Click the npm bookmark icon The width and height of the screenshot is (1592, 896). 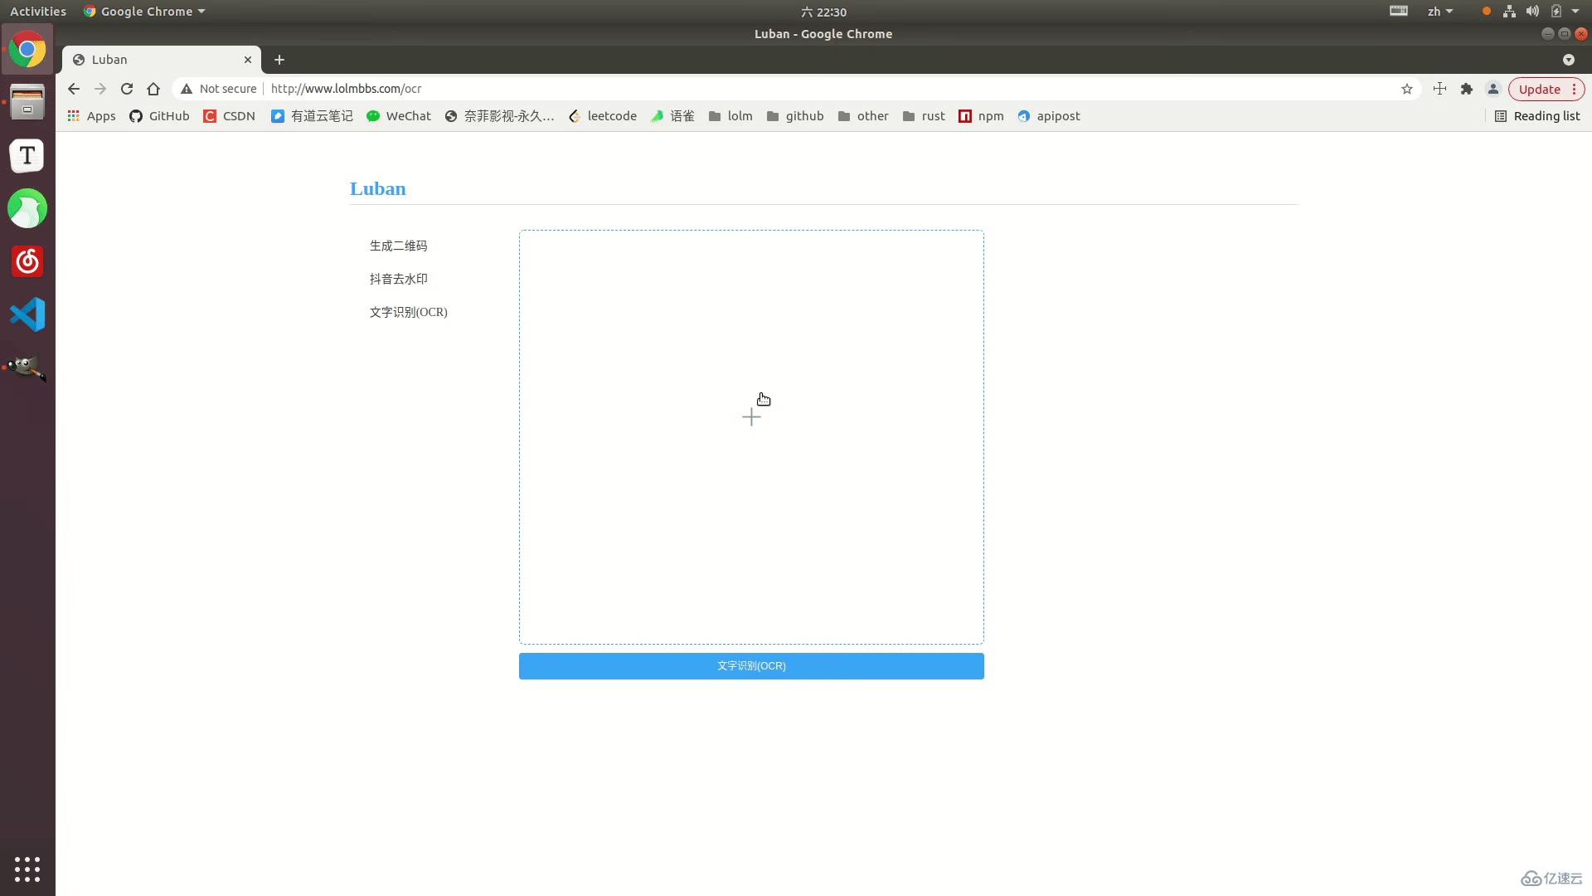coord(963,116)
